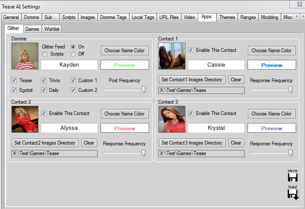This screenshot has height=209, width=305.
Task: Open the Scripts tab
Action: [x=69, y=17]
